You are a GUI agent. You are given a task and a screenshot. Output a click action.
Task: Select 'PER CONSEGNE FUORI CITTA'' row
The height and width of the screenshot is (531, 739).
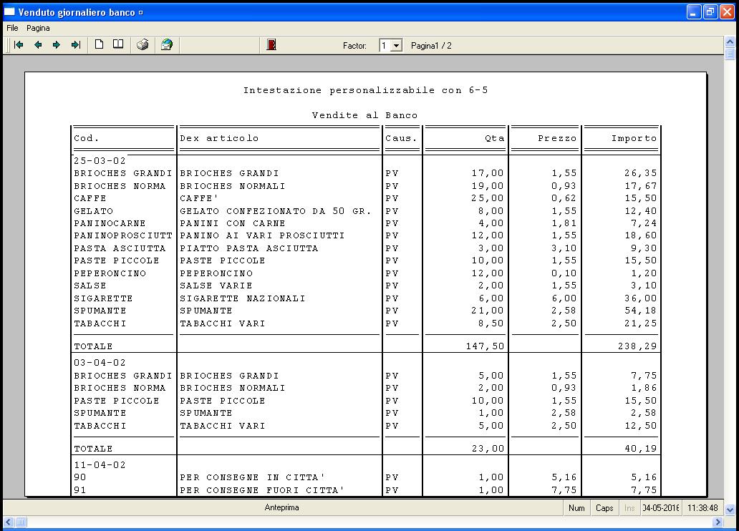tap(262, 490)
